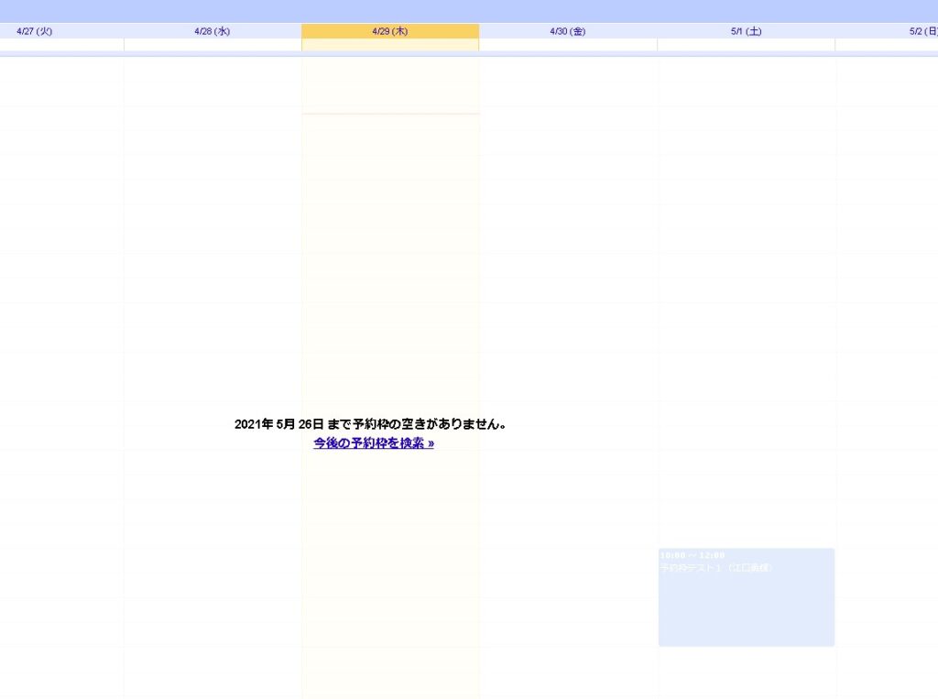Image resolution: width=938 pixels, height=699 pixels.
Task: Open the 4/30 (金) day header
Action: coord(568,31)
